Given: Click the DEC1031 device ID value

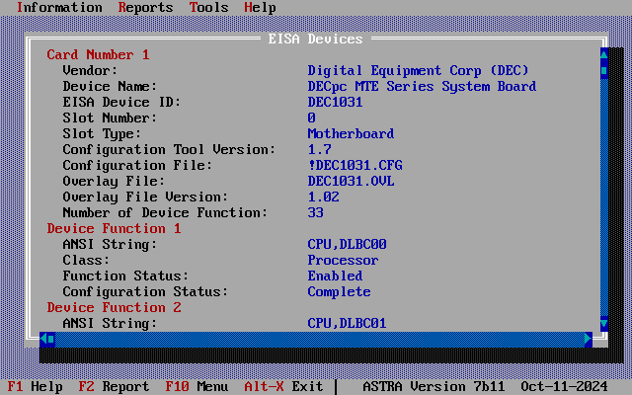Looking at the screenshot, I should [335, 102].
